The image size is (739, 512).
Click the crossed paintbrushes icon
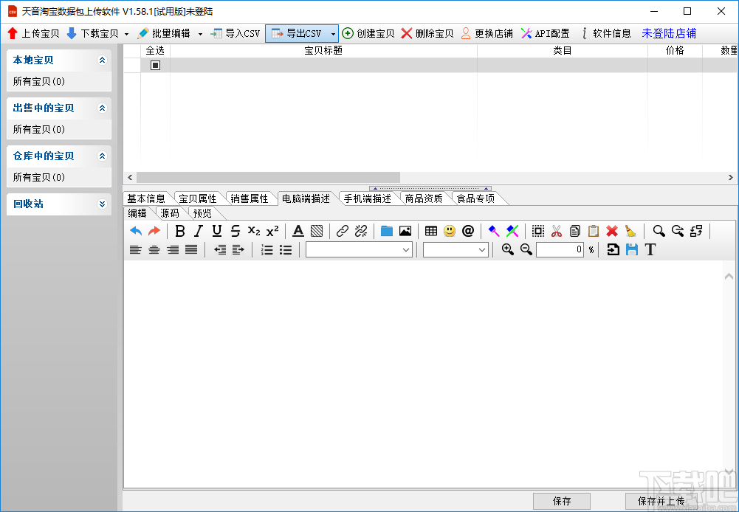(x=512, y=231)
